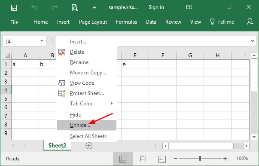Click cell B1 containing "b"

(x=48, y=64)
